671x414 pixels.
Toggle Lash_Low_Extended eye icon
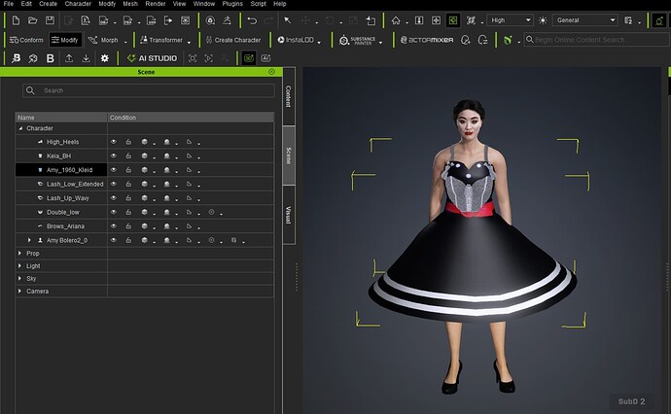[114, 184]
